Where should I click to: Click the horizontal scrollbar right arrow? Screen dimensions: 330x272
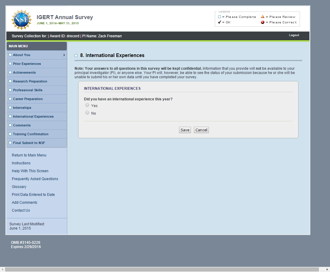pyautogui.click(x=327, y=269)
